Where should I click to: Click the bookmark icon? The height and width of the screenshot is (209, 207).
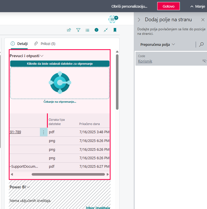click(115, 30)
